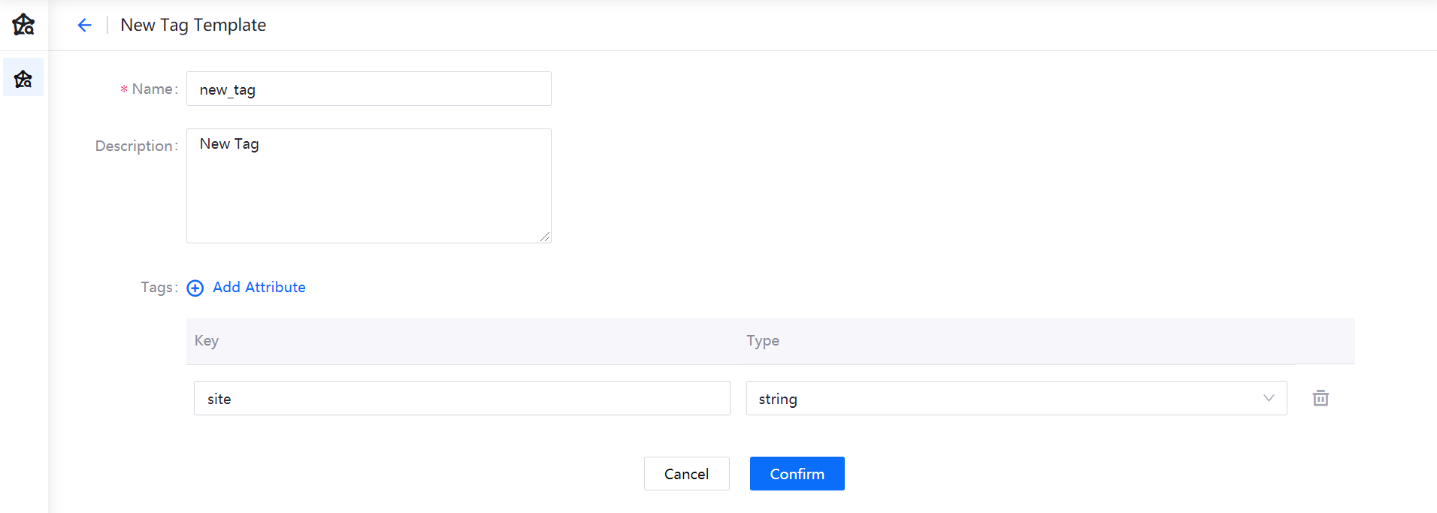
Task: Click the Add Attribute link text
Action: click(259, 288)
